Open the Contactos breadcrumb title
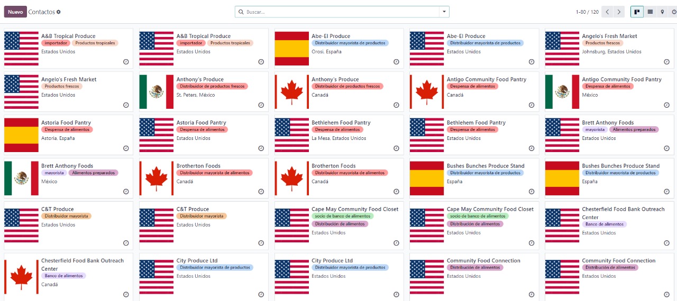Image resolution: width=677 pixels, height=301 pixels. 42,12
